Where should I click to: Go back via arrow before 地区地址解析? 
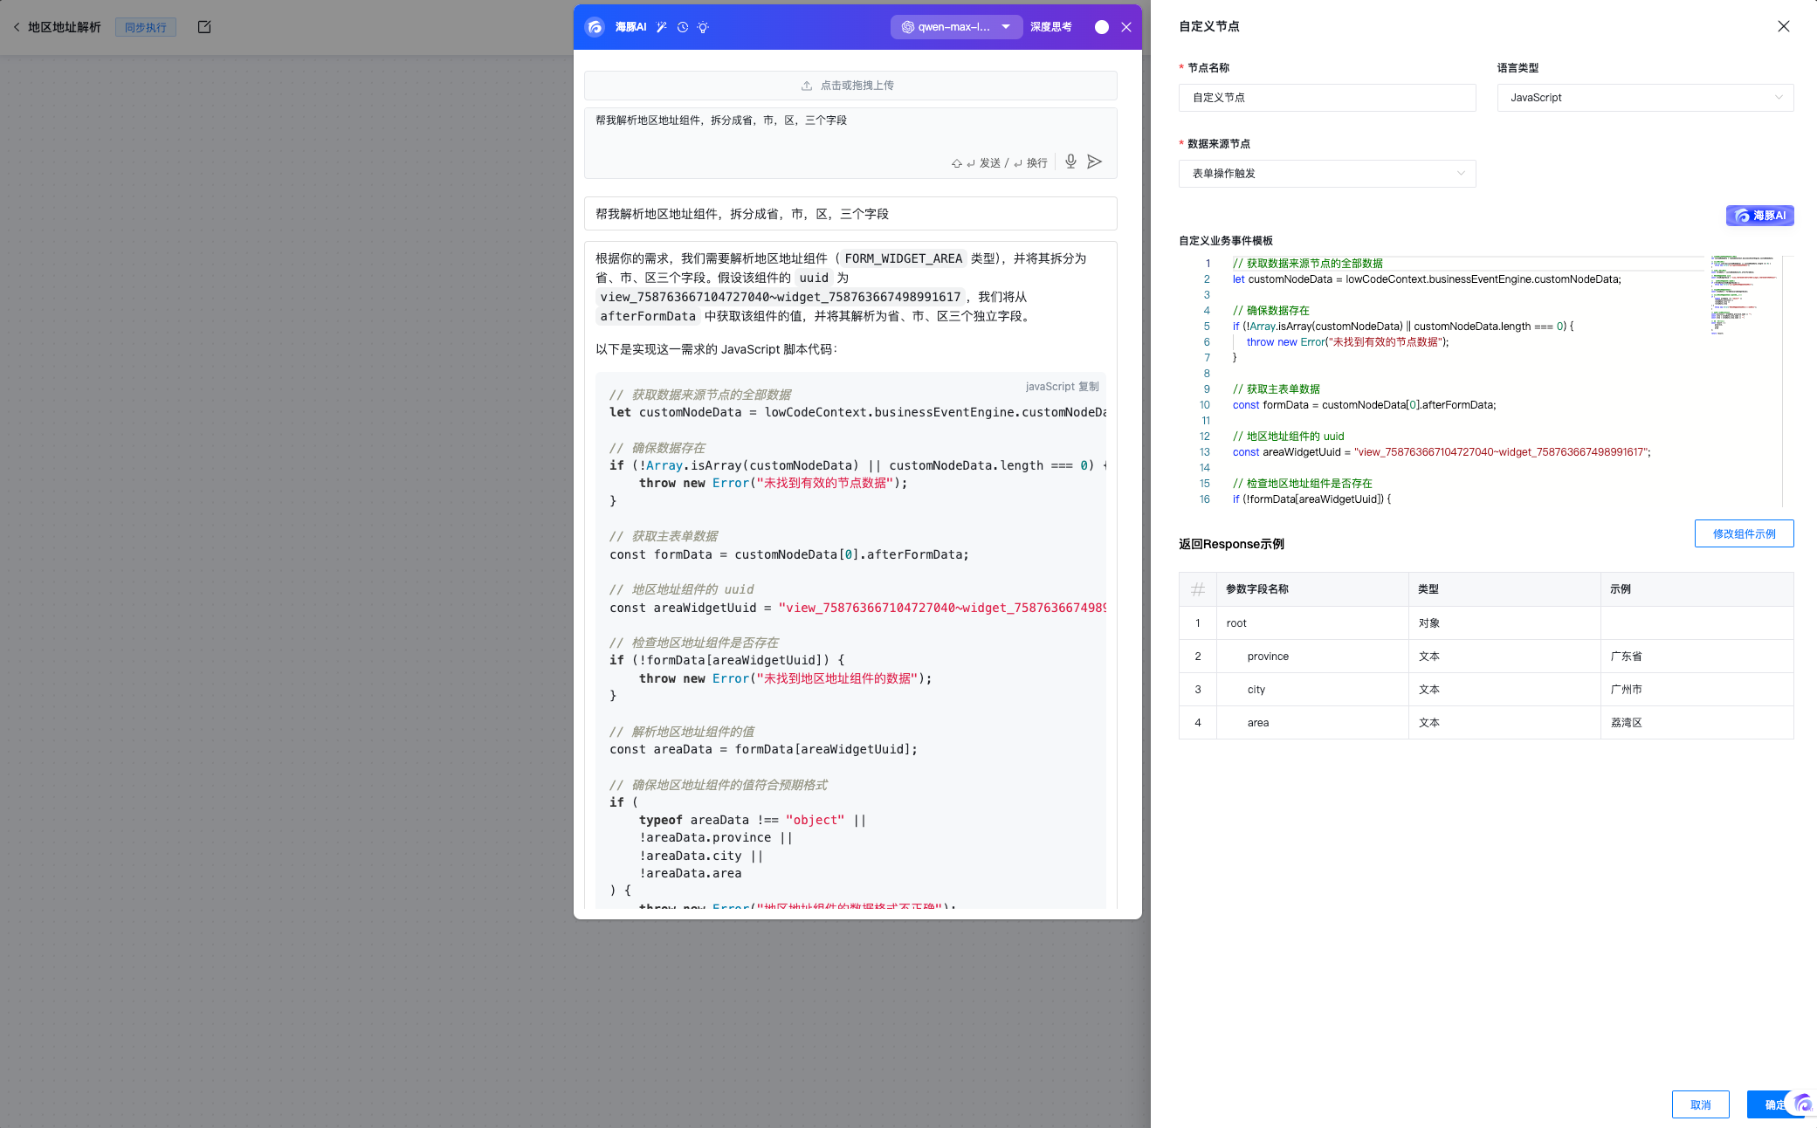tap(17, 27)
